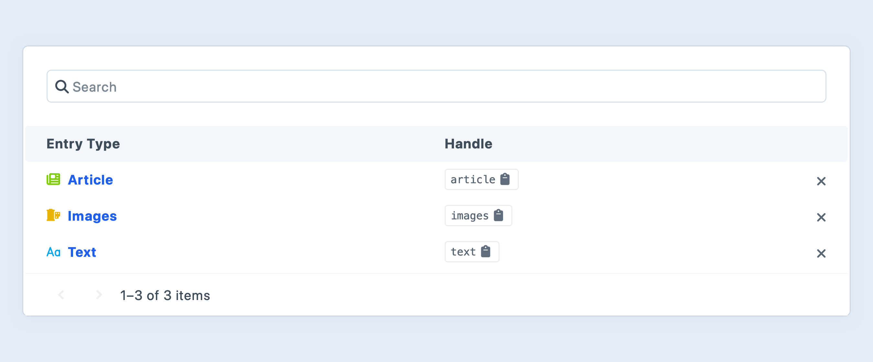
Task: Remove the Article entry type
Action: click(x=822, y=181)
